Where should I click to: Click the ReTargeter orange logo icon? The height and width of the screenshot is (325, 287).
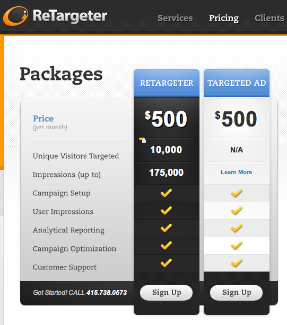pyautogui.click(x=15, y=16)
